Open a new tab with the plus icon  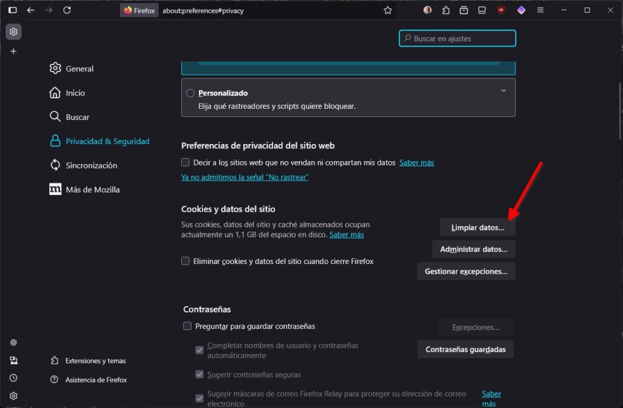point(13,51)
